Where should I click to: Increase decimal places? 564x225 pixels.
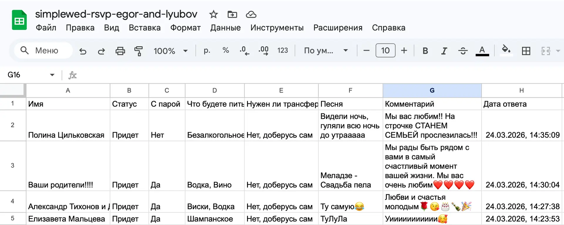pos(263,51)
